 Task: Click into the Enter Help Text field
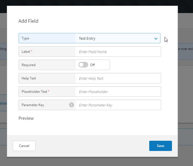(x=118, y=78)
